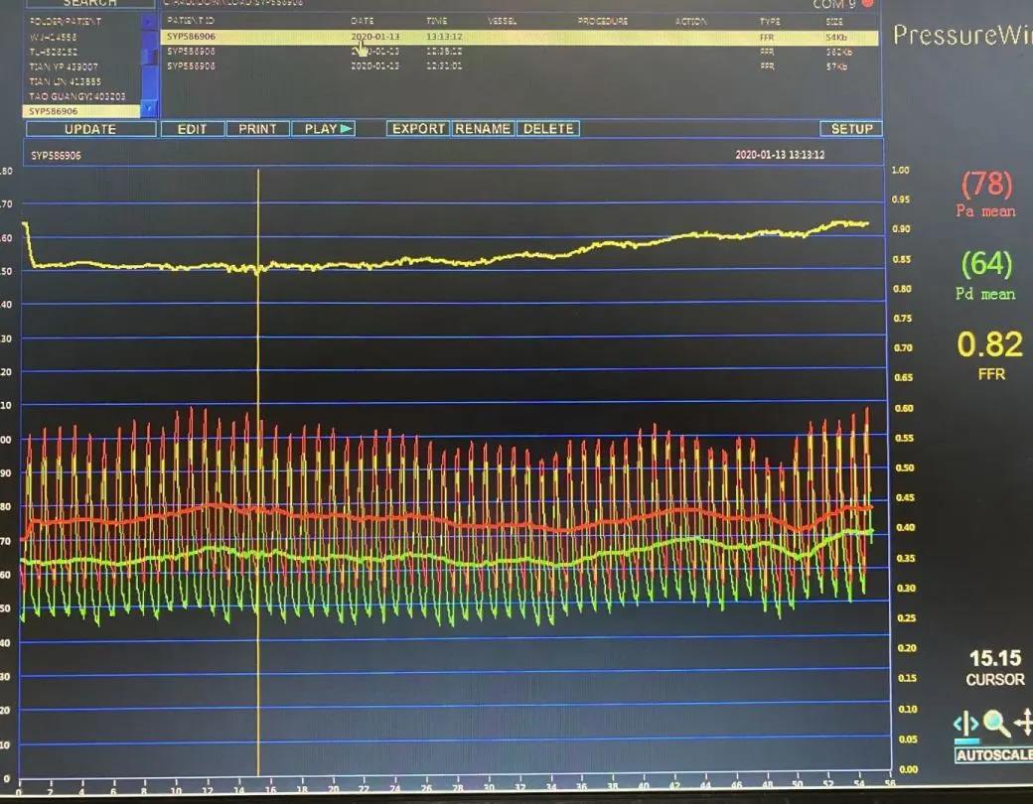The image size is (1033, 804).
Task: Select the cursor move tool icon
Action: pyautogui.click(x=965, y=725)
